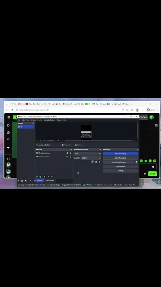Open Kick chat settings gear beside the Chat button
161x287 pixels.
[145, 174]
